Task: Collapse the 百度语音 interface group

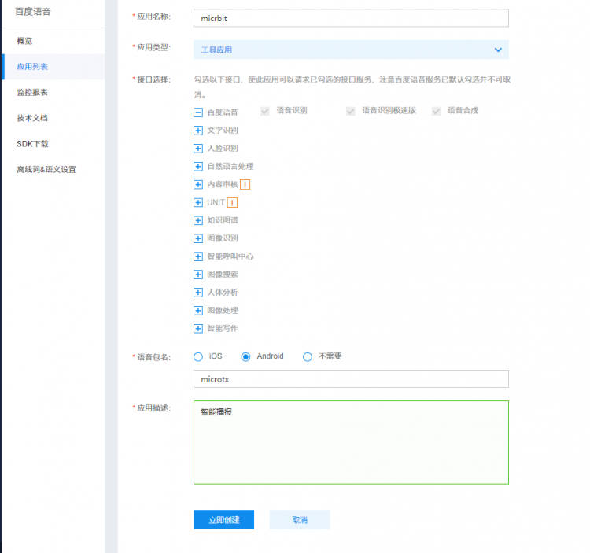Action: click(x=198, y=112)
